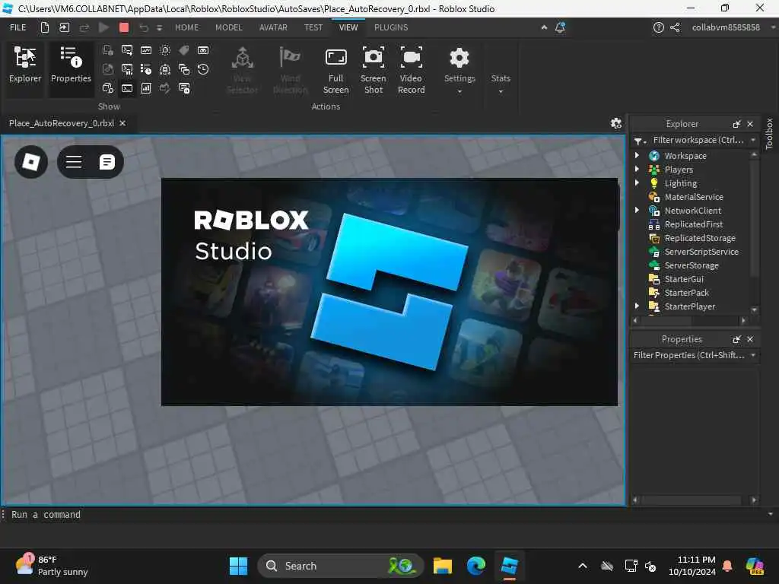779x584 pixels.
Task: Switch to the PLUGINS tab
Action: point(391,28)
